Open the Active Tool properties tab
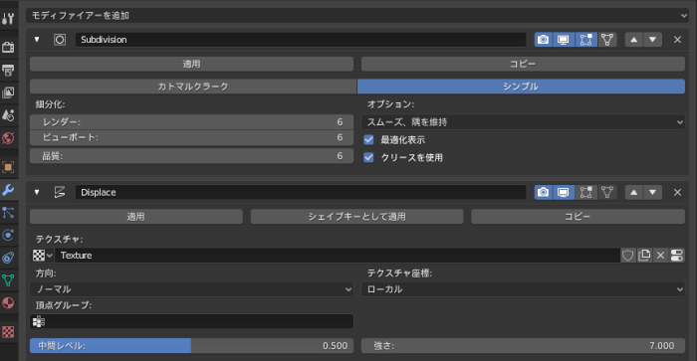Viewport: 697px width, 361px height. point(8,18)
